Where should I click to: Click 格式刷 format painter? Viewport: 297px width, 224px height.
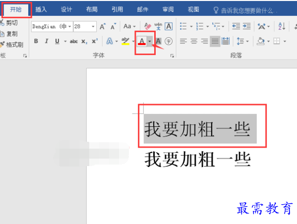(11, 45)
